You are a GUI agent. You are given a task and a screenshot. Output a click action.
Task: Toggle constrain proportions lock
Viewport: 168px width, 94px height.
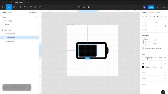point(165,26)
